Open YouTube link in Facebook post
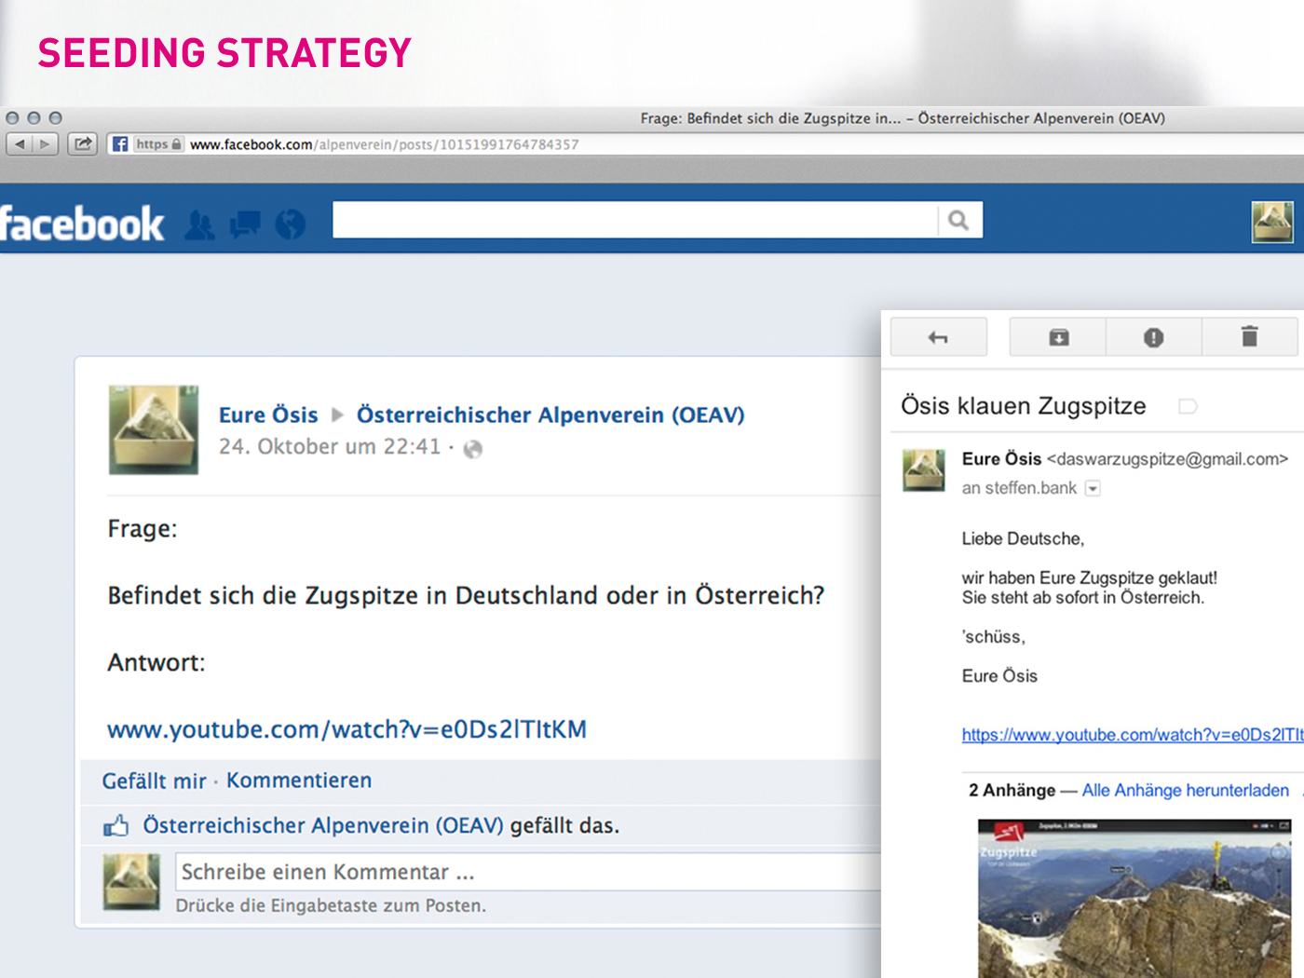Viewport: 1304px width, 978px height. pos(346,729)
